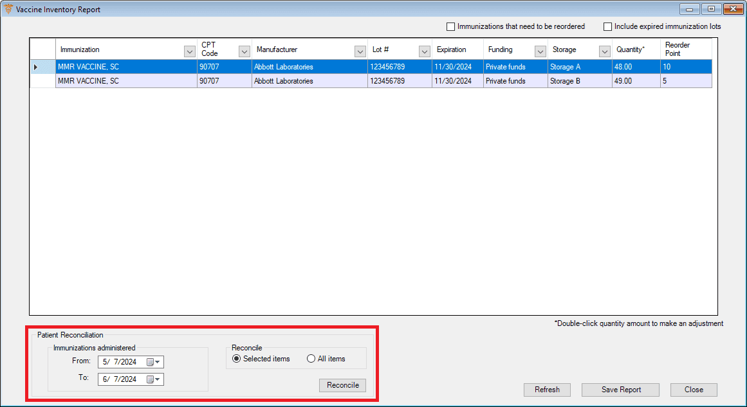Expand the Manufacturer column filter
Image resolution: width=747 pixels, height=407 pixels.
tap(360, 51)
